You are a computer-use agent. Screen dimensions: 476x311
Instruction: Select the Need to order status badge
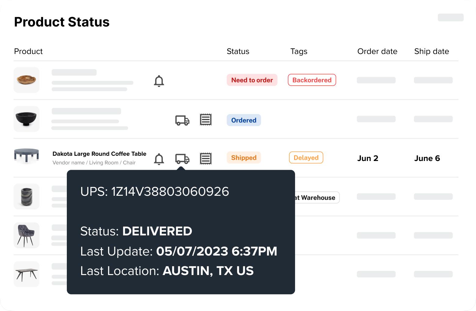(252, 80)
